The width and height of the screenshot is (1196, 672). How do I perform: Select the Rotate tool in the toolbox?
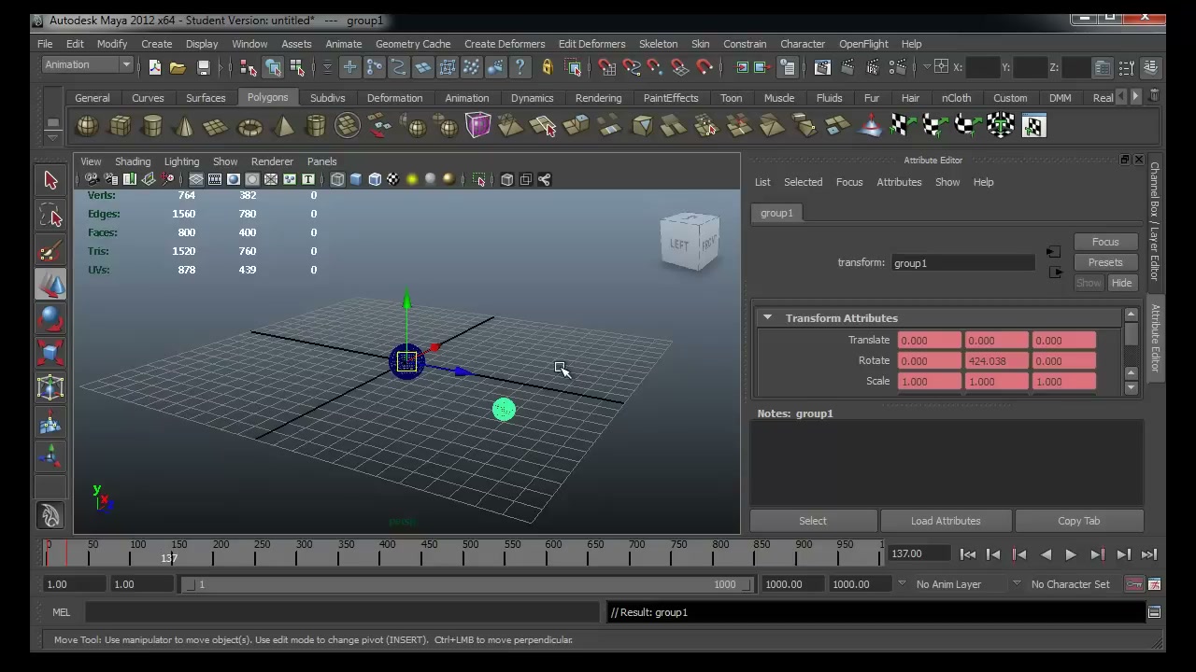50,318
